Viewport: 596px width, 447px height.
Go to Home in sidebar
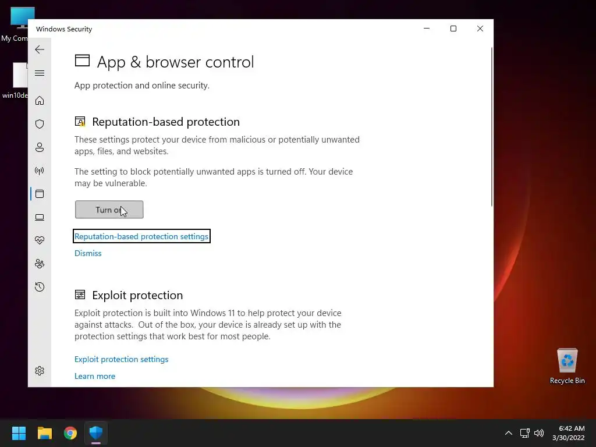(40, 101)
